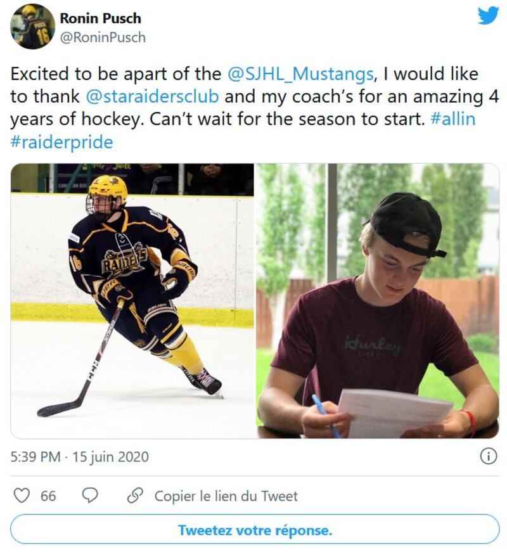Enlarge the photo of contract signing

pos(377,301)
